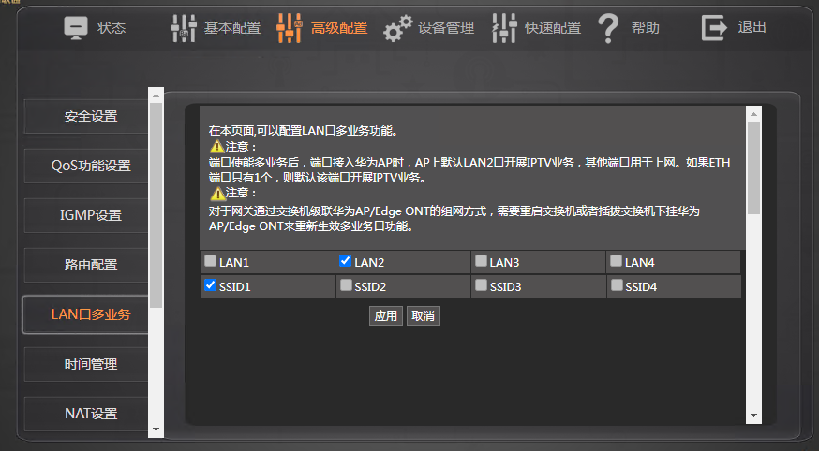Click the text 在本页面,可以配置LAN口多业务功能。
This screenshot has width=819, height=451.
pos(305,131)
